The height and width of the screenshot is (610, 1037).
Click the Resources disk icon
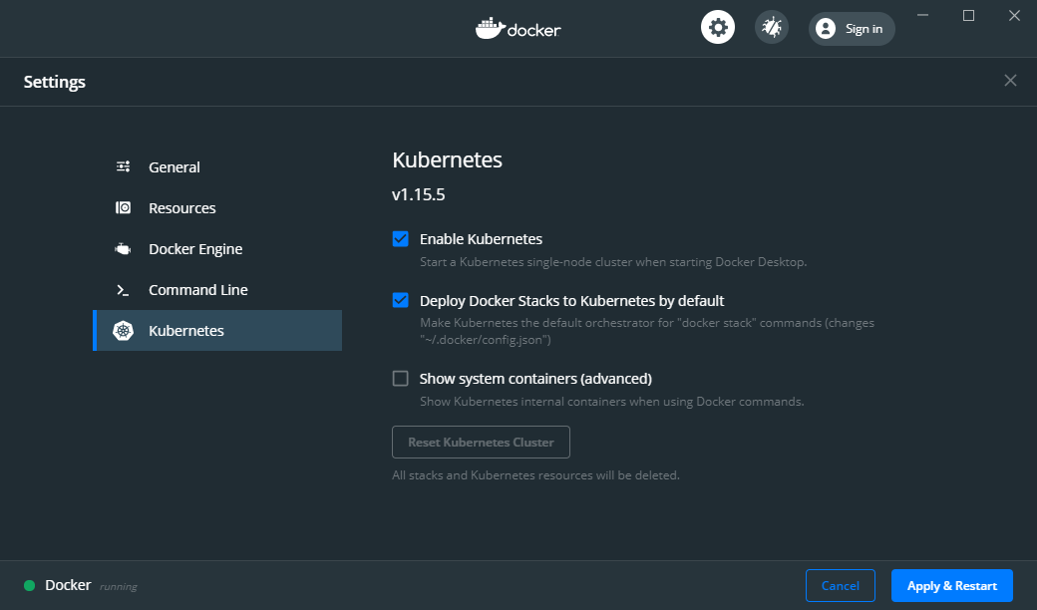(123, 207)
